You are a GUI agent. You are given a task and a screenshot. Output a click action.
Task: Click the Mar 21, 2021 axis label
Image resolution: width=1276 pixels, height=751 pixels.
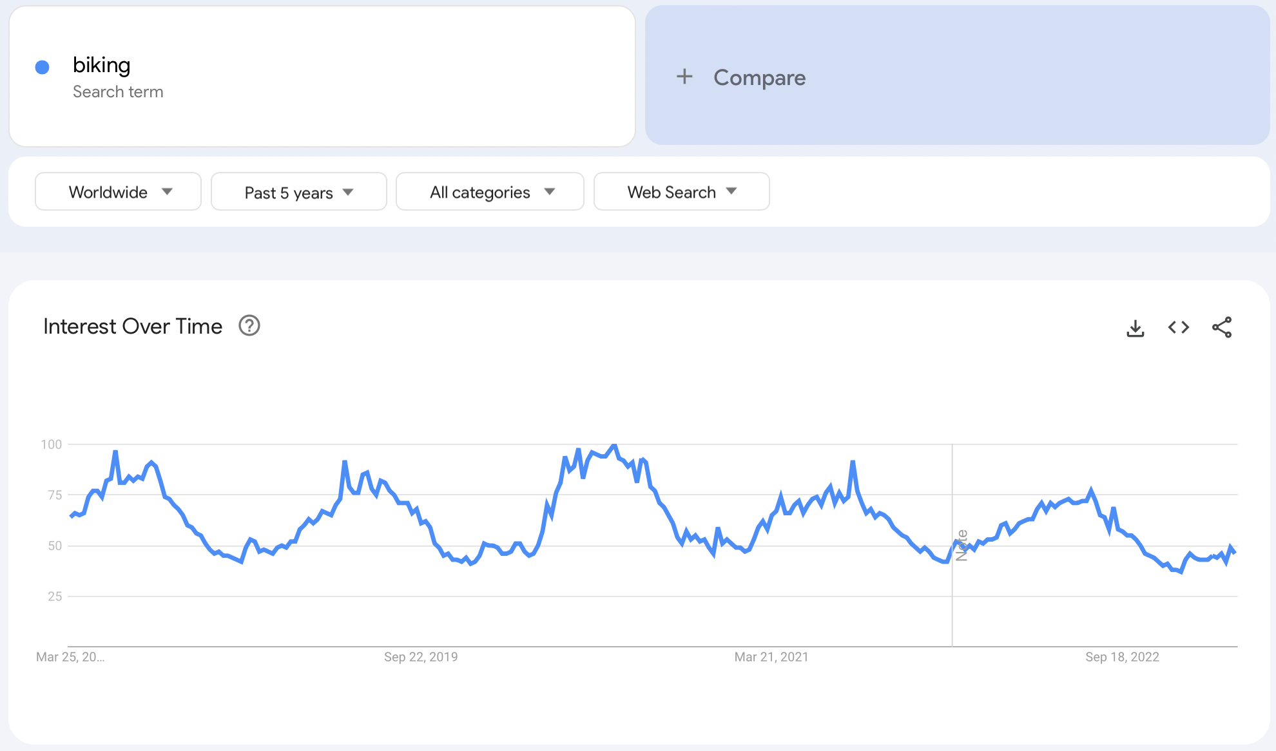click(771, 657)
